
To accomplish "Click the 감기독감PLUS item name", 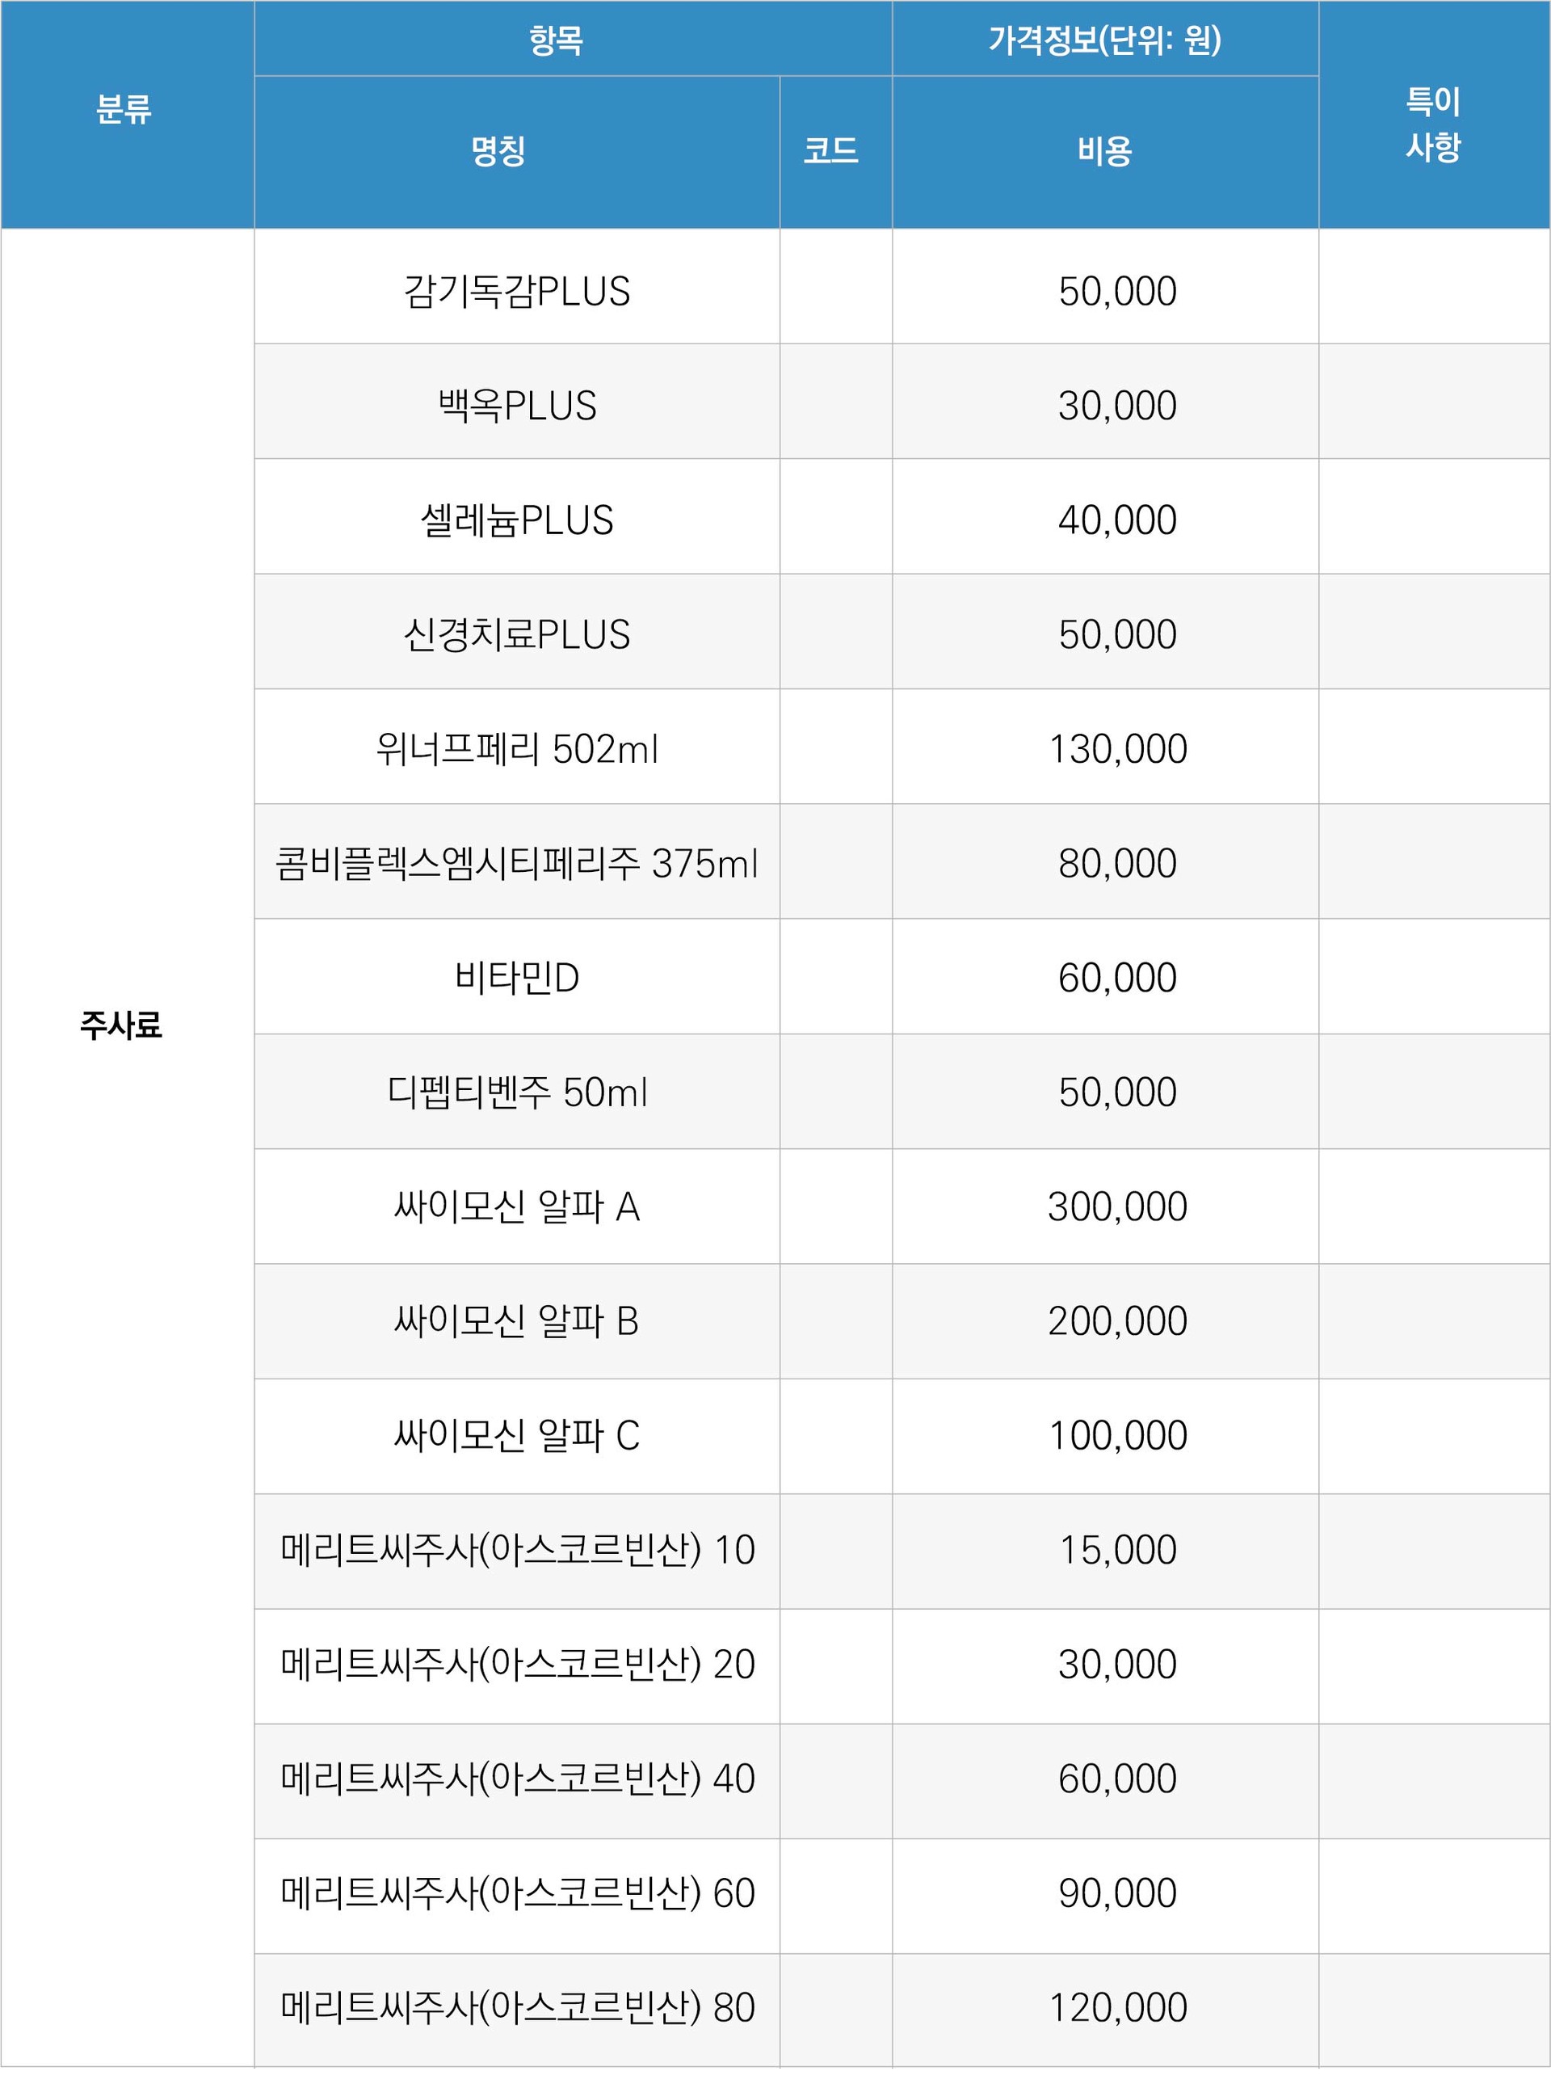I will (517, 291).
